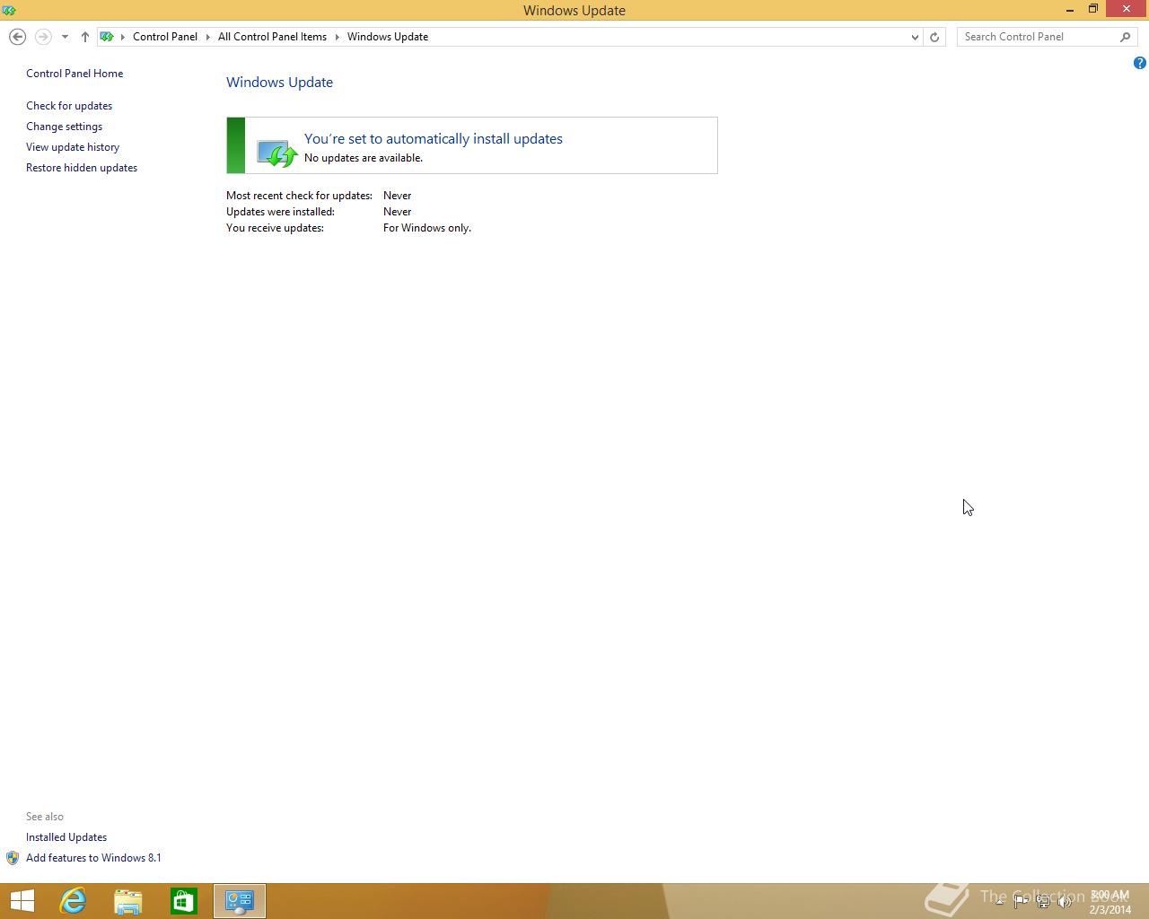Click Check for updates
This screenshot has width=1149, height=919.
pos(69,106)
